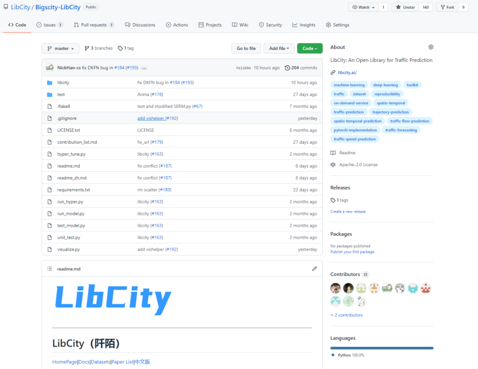Click the fe1268e commit hash
Screen dimensions: 478x369
tap(243, 68)
